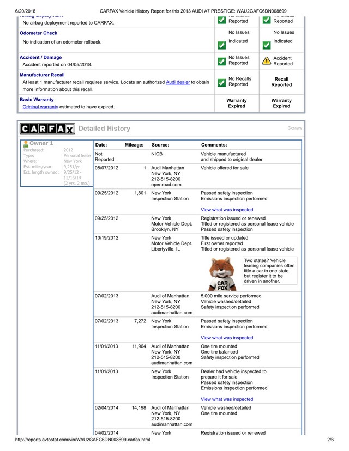Click the '(2 yrs. 2 mo.)' ownership length
This screenshot has height=451, width=349.
76,183
